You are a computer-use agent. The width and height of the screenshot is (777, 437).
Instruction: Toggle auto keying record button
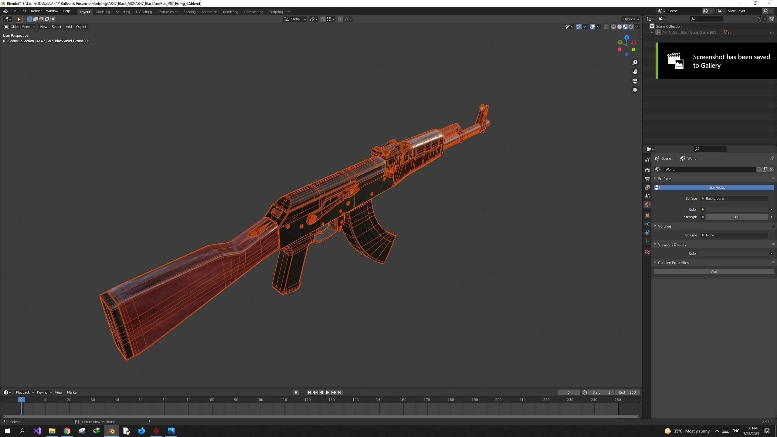pos(296,392)
